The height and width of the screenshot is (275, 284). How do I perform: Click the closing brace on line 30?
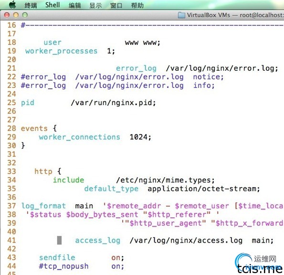pos(23,146)
